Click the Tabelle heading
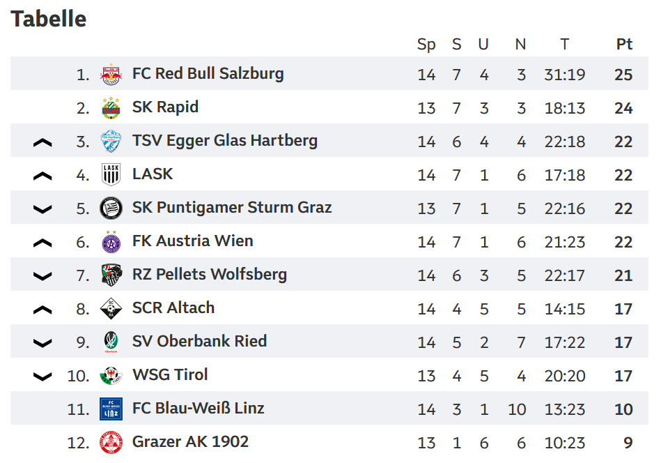The height and width of the screenshot is (463, 661). [49, 19]
